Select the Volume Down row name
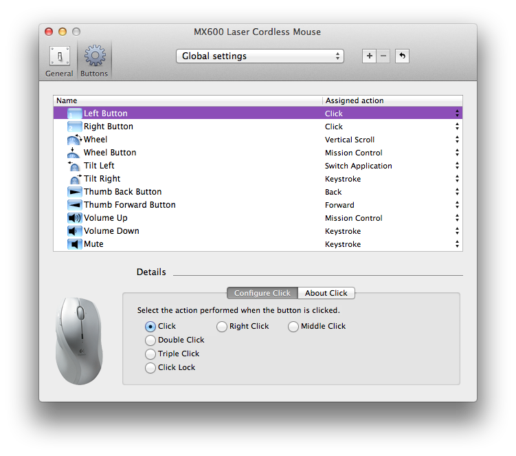This screenshot has height=456, width=516. point(111,231)
